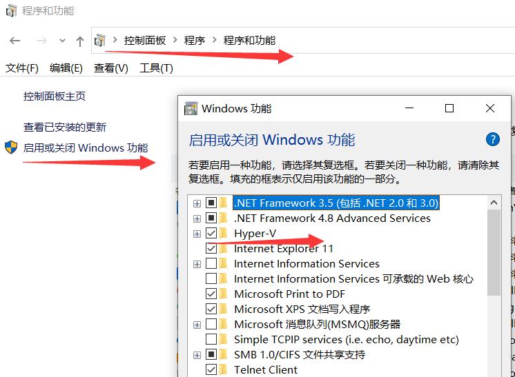
Task: Open the 工具(T) menu
Action: coord(156,68)
